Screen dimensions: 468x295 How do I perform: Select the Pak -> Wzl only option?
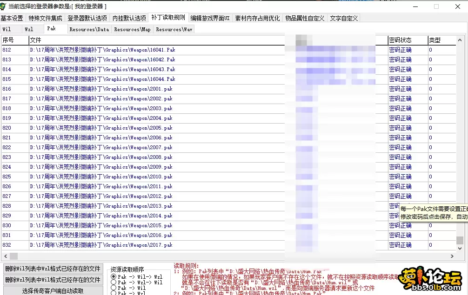pyautogui.click(x=128, y=293)
